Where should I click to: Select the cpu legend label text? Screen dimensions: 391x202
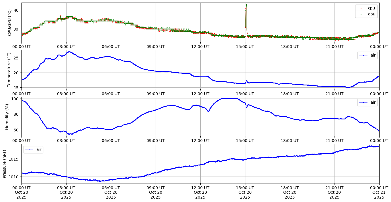372,8
